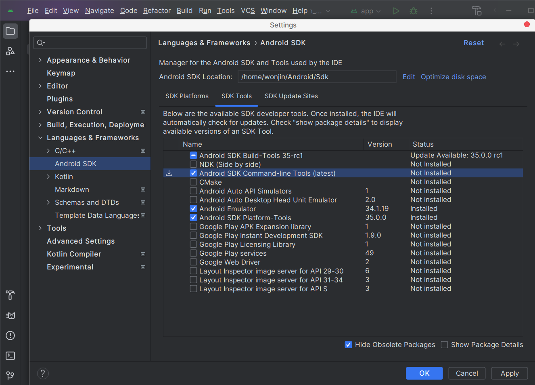This screenshot has height=385, width=535.
Task: Run the app with the play icon
Action: point(396,11)
